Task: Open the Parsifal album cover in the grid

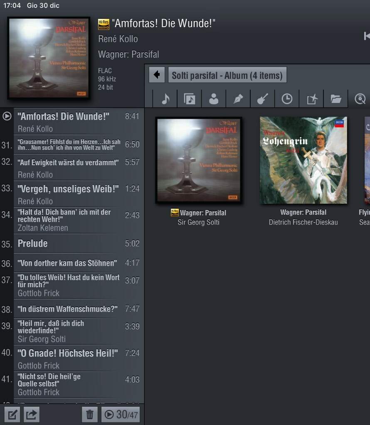Action: click(x=198, y=160)
